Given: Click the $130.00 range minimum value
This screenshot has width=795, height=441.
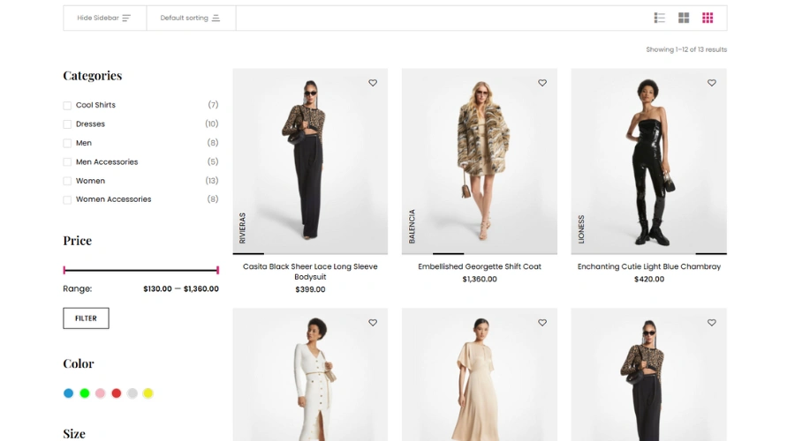Looking at the screenshot, I should pos(158,289).
